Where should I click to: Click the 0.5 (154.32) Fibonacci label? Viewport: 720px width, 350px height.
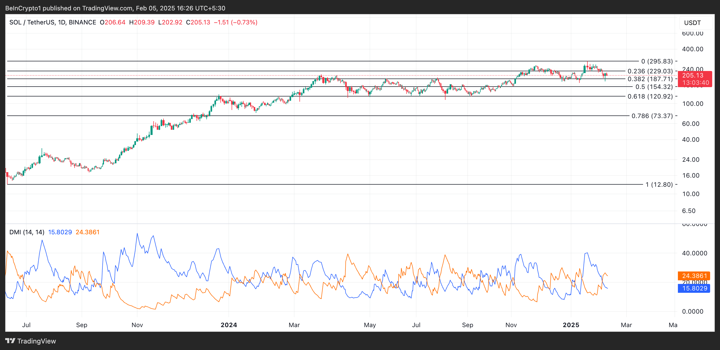[654, 87]
